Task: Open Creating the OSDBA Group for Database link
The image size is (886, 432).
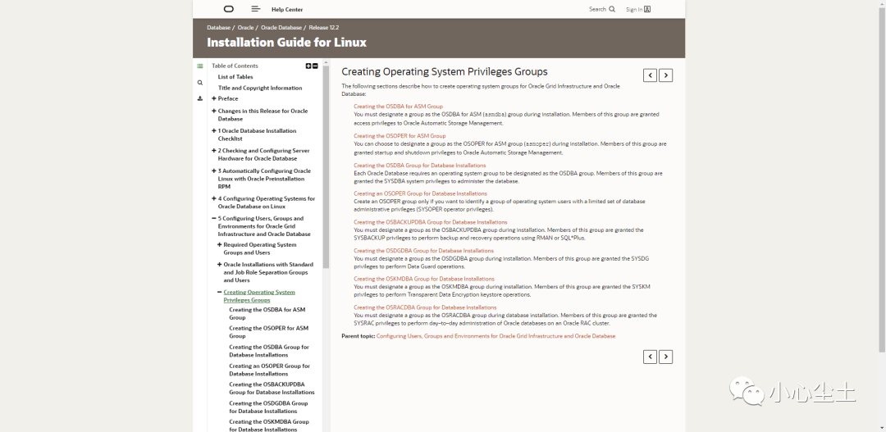Action: (420, 166)
